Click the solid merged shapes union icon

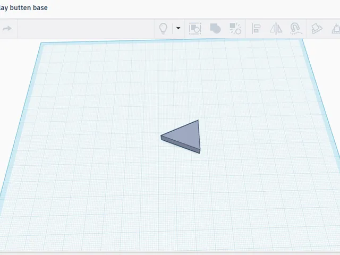coord(215,28)
